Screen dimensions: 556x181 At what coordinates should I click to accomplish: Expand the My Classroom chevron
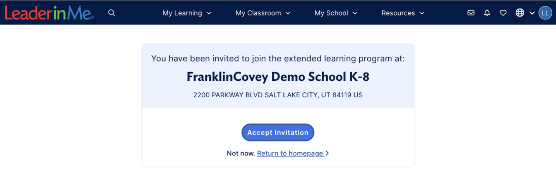288,13
